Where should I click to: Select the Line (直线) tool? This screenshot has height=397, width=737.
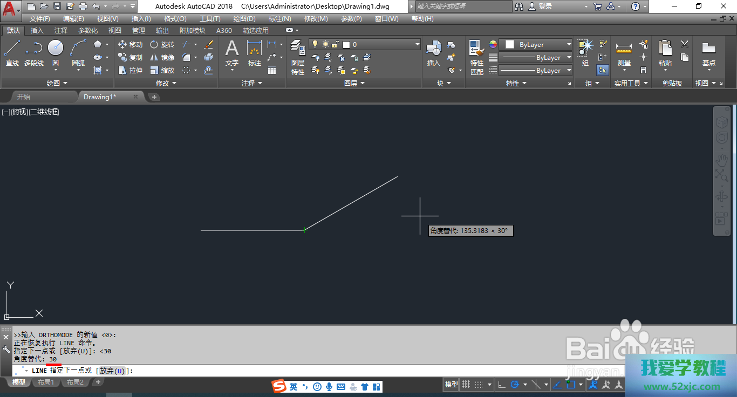(x=12, y=53)
